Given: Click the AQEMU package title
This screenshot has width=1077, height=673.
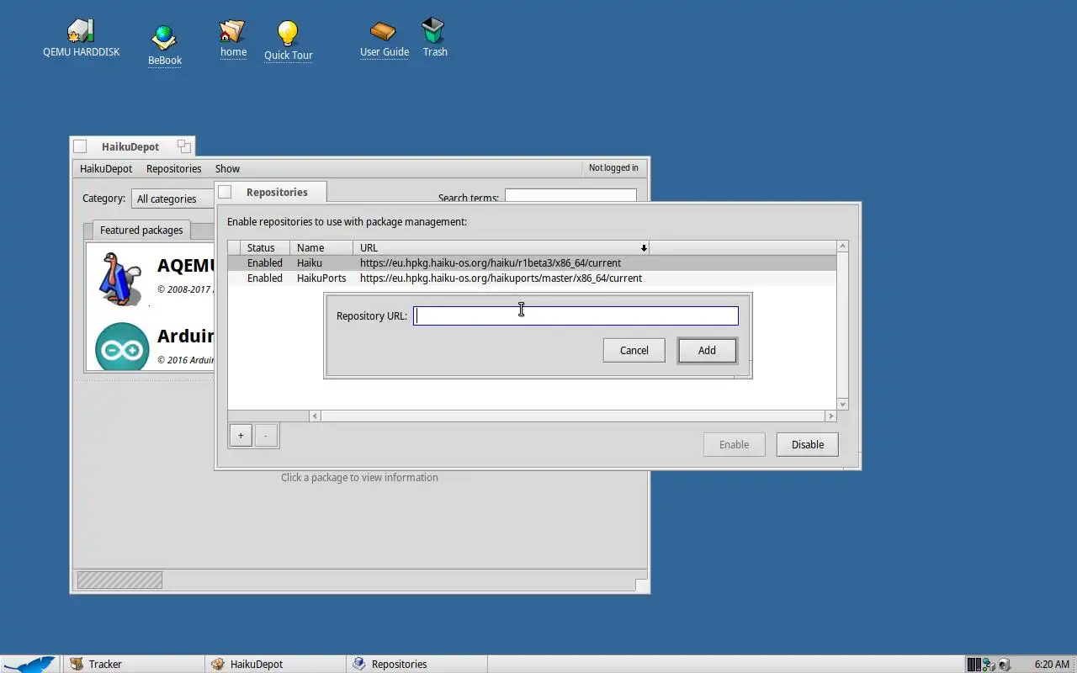Looking at the screenshot, I should pyautogui.click(x=185, y=265).
